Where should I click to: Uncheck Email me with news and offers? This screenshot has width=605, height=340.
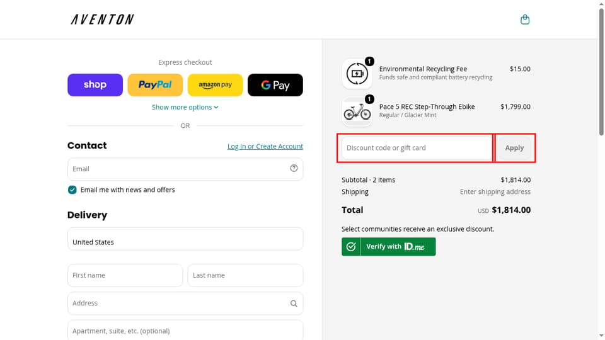point(72,190)
